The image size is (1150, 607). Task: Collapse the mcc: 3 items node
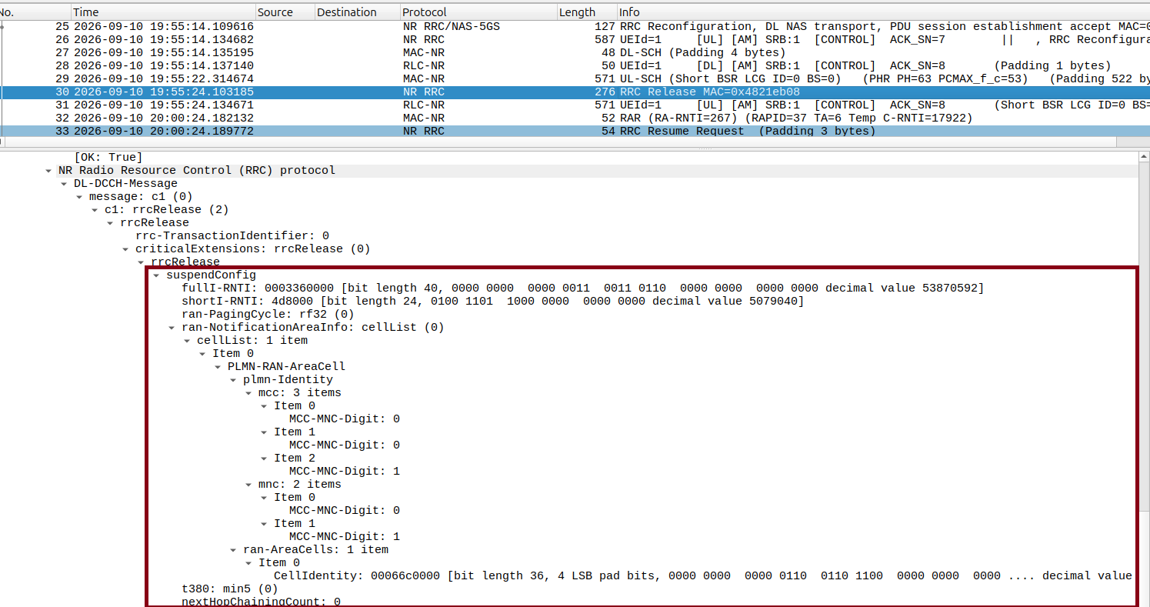249,393
